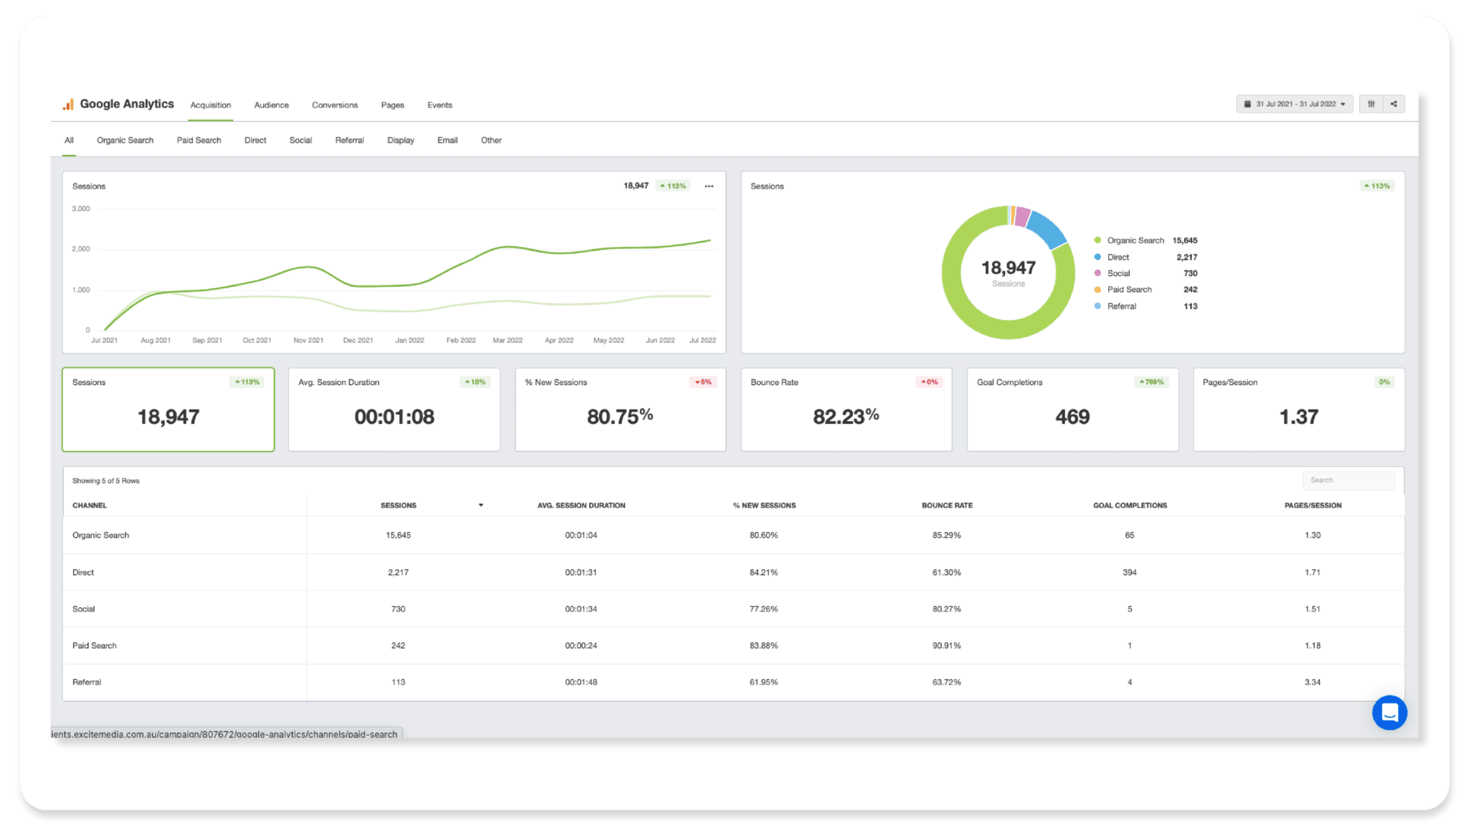Select the Sessions metric card

tap(168, 409)
